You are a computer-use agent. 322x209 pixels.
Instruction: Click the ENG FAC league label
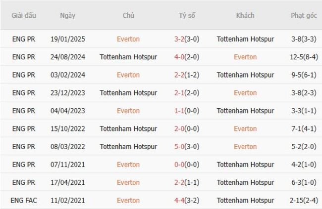[24, 201]
